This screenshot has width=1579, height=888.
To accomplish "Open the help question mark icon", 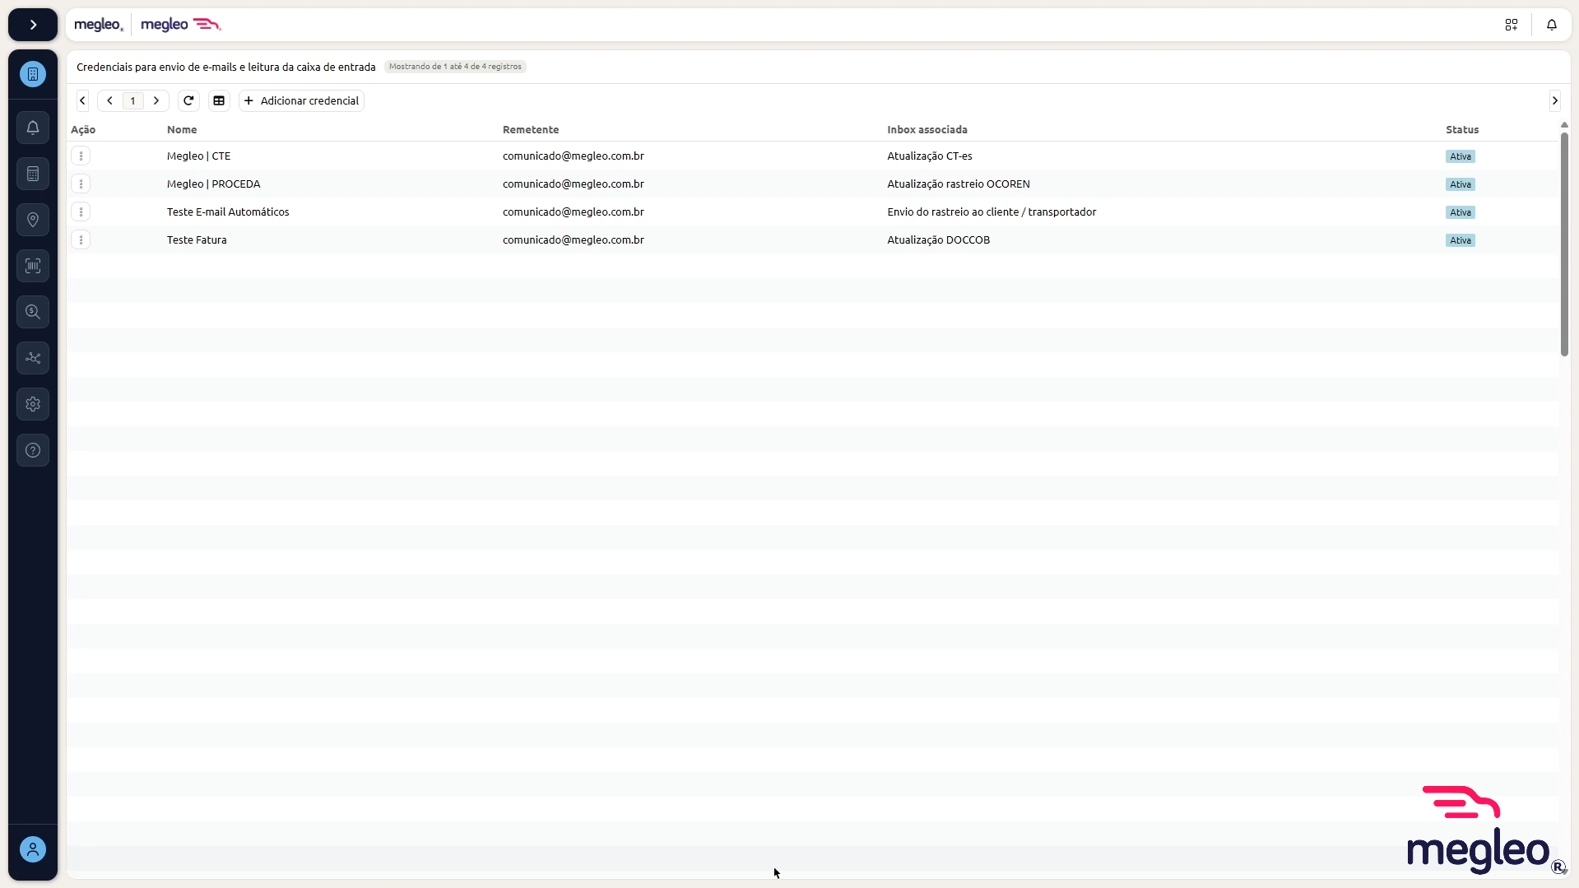I will coord(33,450).
